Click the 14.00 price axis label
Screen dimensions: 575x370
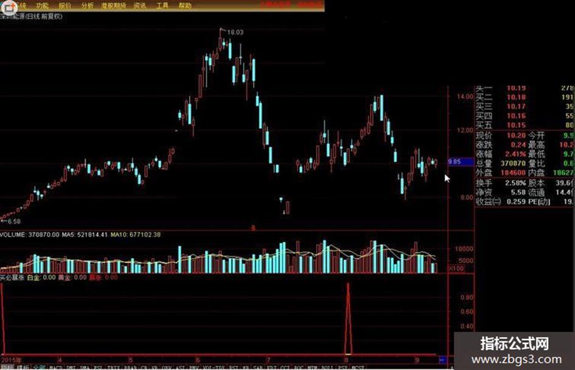(x=465, y=97)
